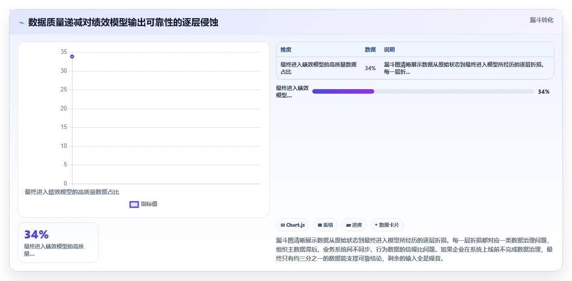
Task: Click the 数据 column header
Action: pos(370,50)
